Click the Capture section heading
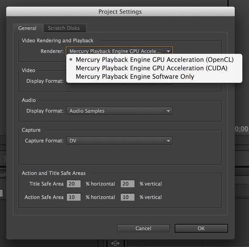This screenshot has width=249, height=247. pyautogui.click(x=31, y=130)
